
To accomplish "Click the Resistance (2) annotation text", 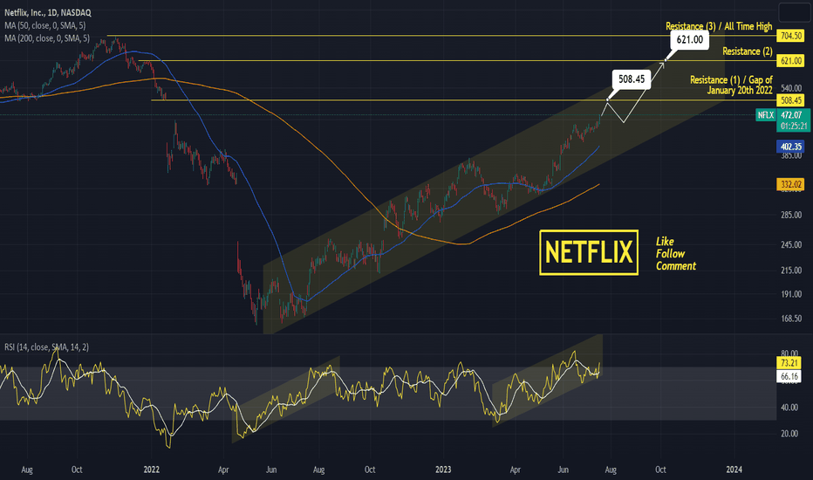I will [x=748, y=51].
